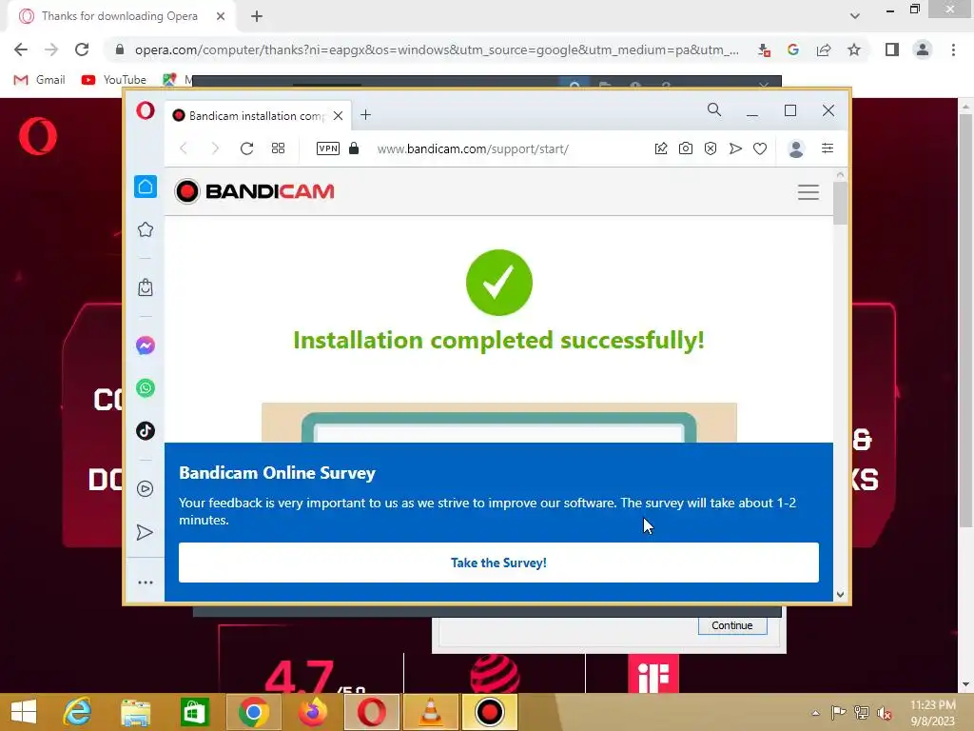The image size is (974, 731).
Task: Open Chrome profile avatar
Action: [923, 49]
